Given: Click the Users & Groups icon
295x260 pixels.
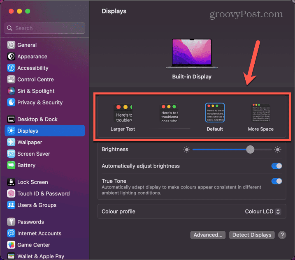Looking at the screenshot, I should click(x=11, y=205).
